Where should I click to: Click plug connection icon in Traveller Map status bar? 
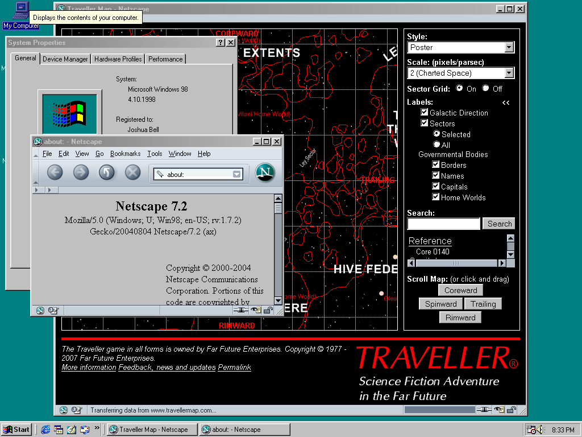click(x=484, y=410)
